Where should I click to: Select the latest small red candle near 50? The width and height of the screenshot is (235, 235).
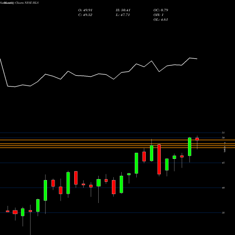point(197,139)
